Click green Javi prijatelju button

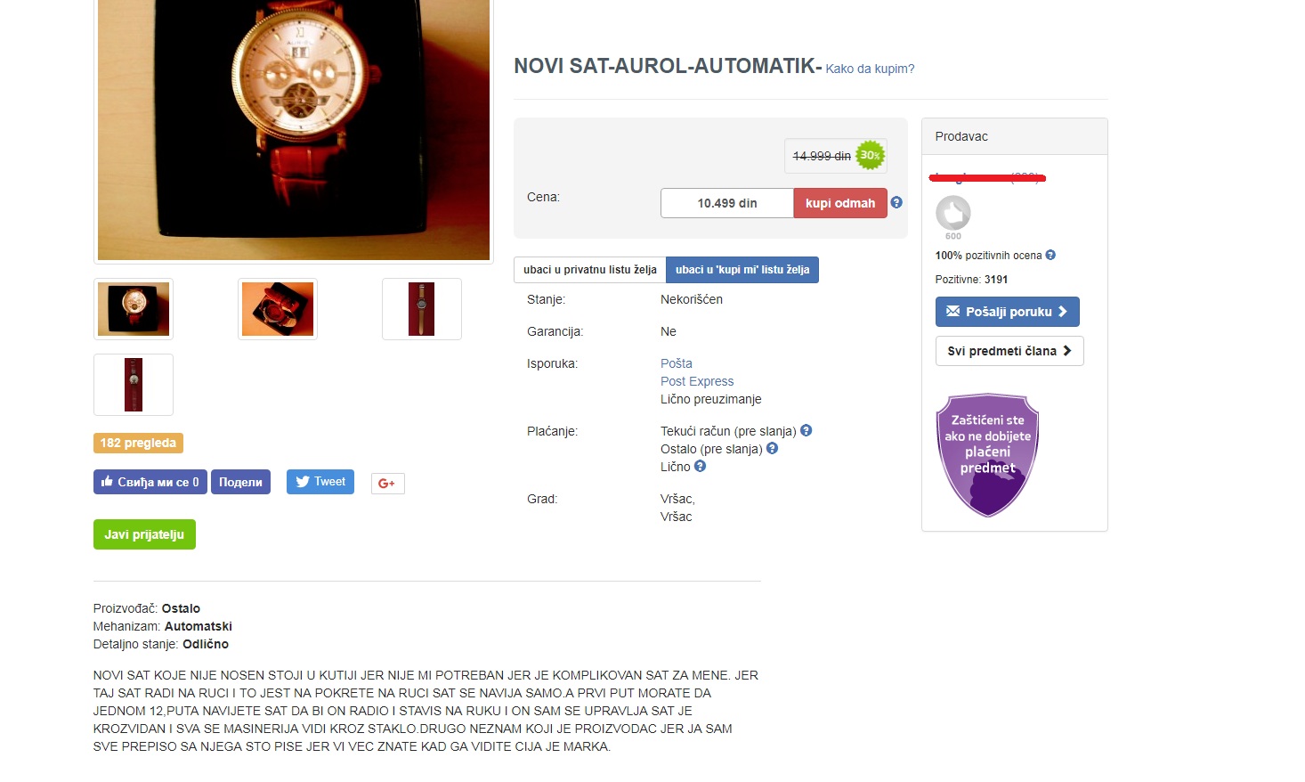[x=144, y=534]
